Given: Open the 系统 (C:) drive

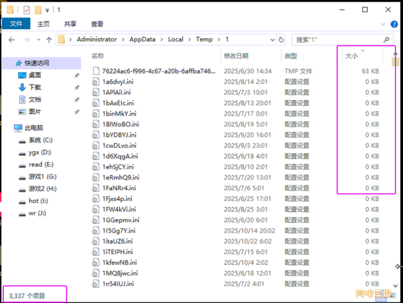Looking at the screenshot, I should click(x=40, y=140).
